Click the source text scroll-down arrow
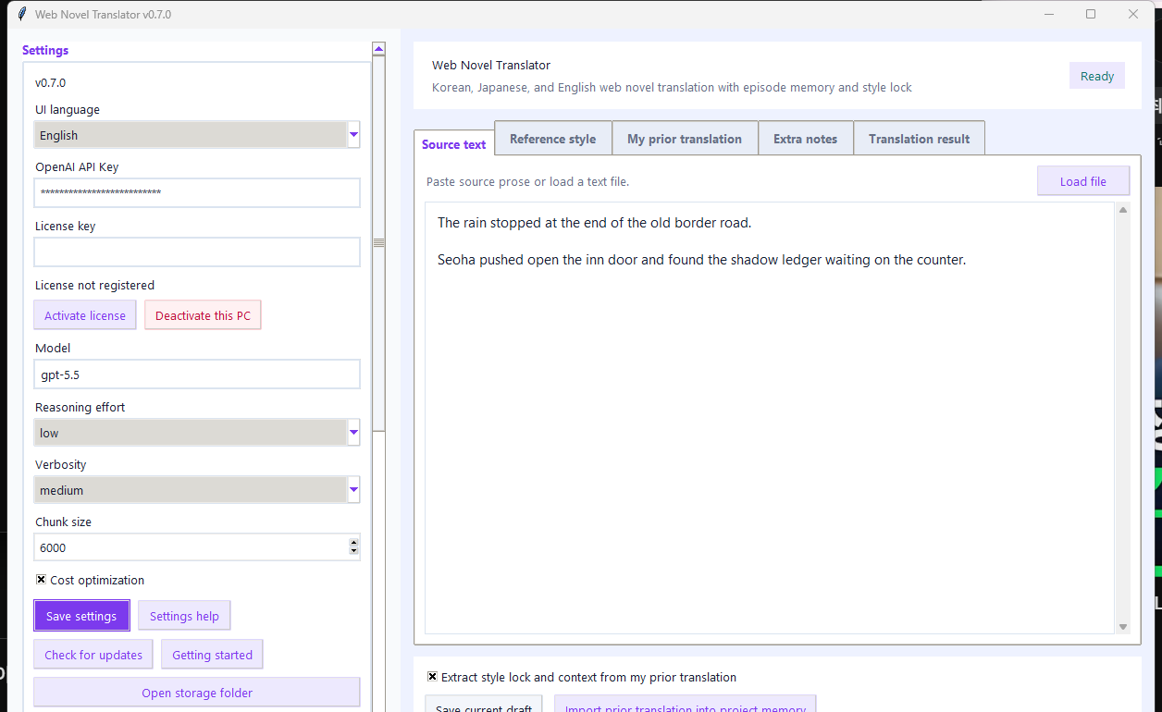Image resolution: width=1162 pixels, height=712 pixels. [x=1123, y=627]
